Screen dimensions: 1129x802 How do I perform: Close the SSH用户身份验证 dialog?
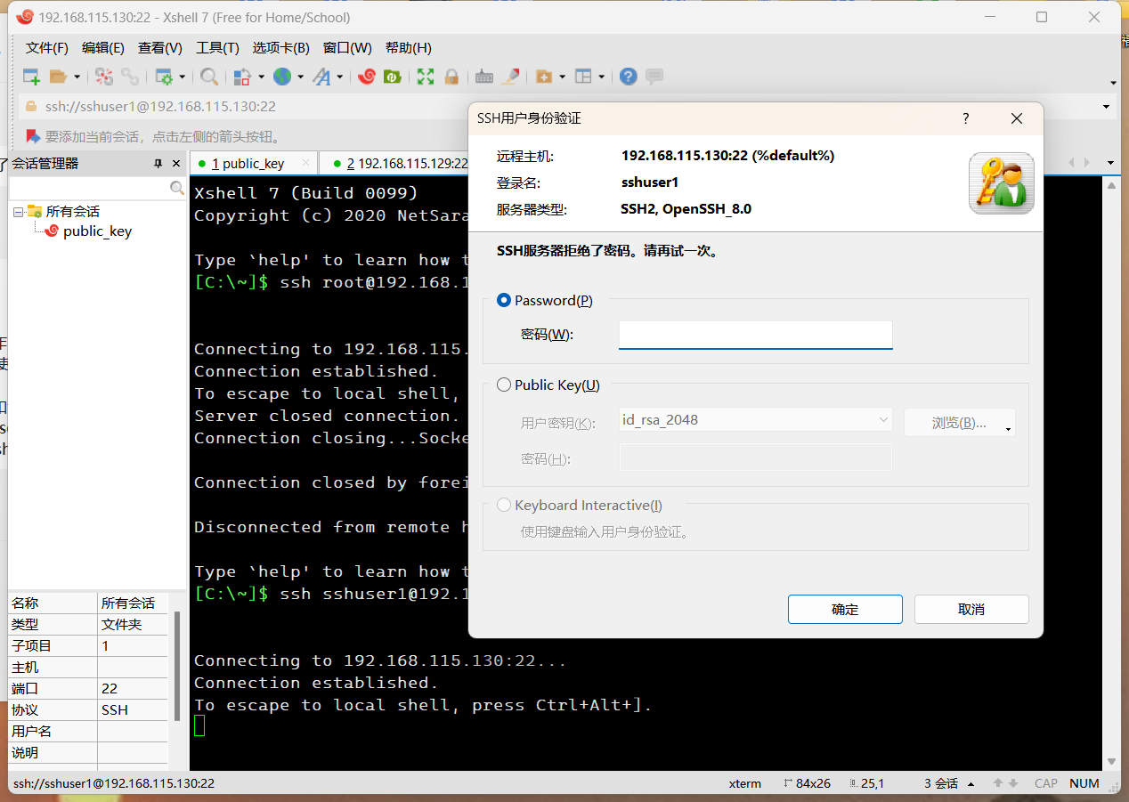click(1016, 119)
